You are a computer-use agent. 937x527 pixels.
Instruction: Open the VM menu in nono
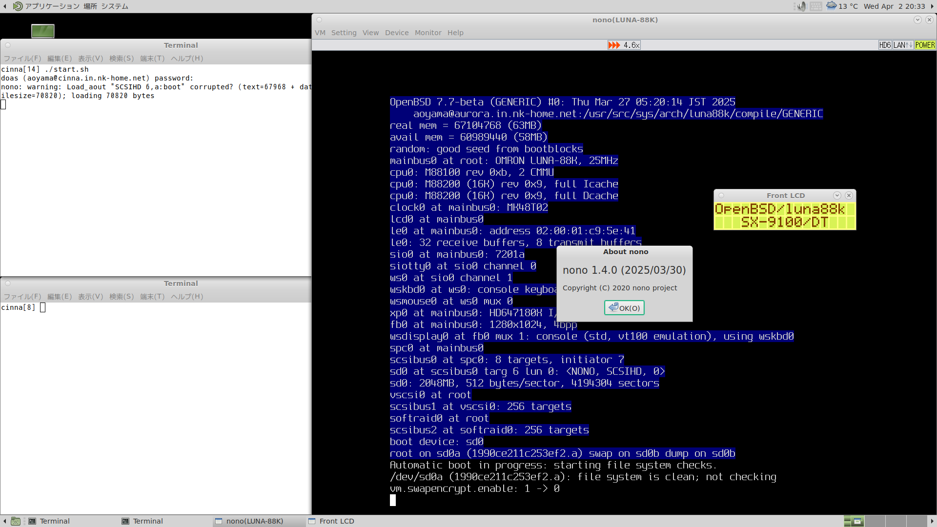click(x=320, y=33)
